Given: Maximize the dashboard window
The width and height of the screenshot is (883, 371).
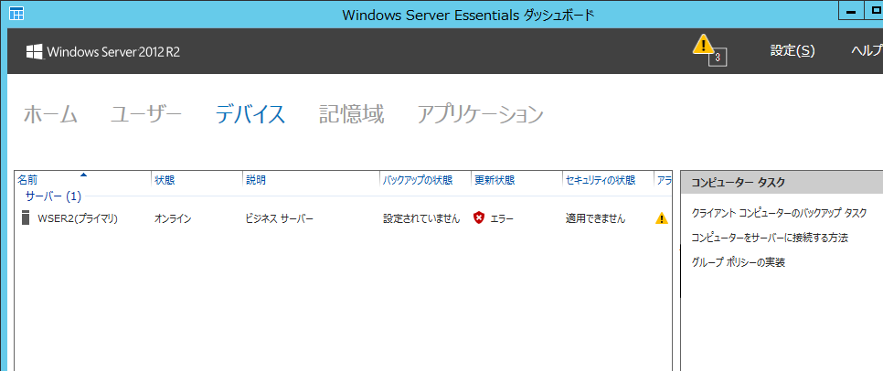Looking at the screenshot, I should (873, 13).
